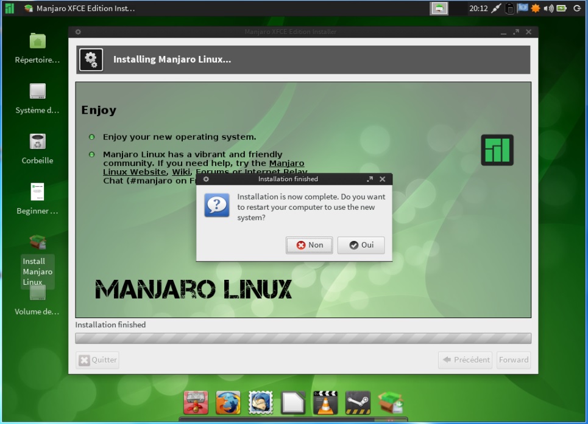Click the red install media dock icon

(x=196, y=403)
